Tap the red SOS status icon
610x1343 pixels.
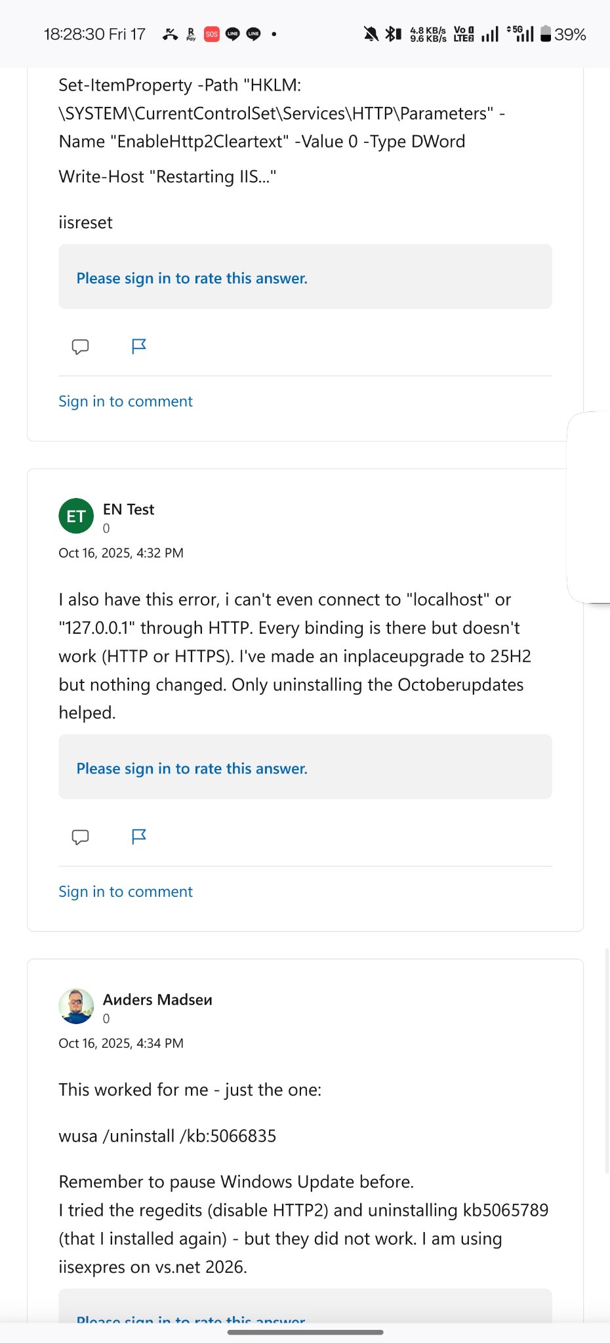click(211, 34)
